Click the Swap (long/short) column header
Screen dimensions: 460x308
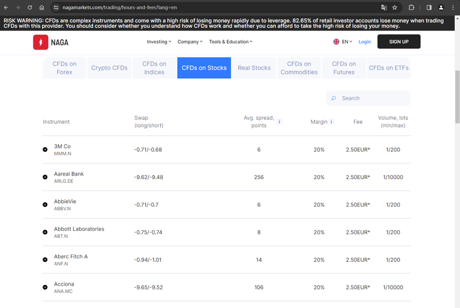[x=149, y=121]
